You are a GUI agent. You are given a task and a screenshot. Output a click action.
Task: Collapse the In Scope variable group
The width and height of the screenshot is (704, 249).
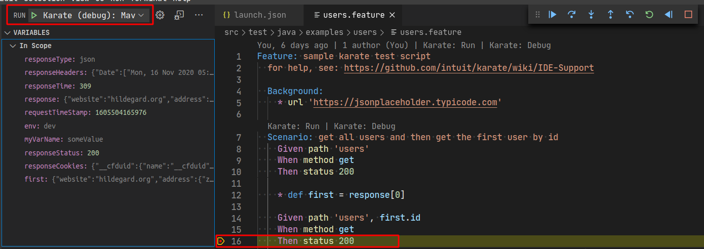tap(13, 46)
